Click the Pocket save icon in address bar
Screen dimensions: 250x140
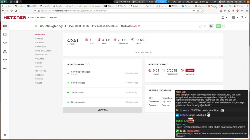point(198,11)
